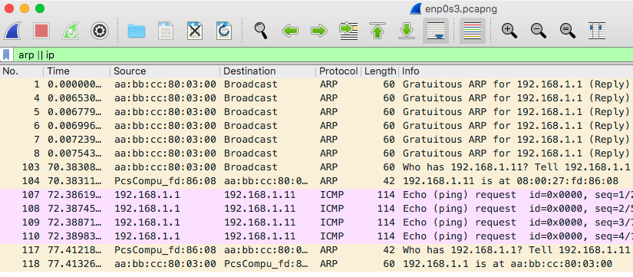This screenshot has height=277, width=633.
Task: Select packet 117 'Who has 192.168.1.1?'
Action: (x=316, y=250)
